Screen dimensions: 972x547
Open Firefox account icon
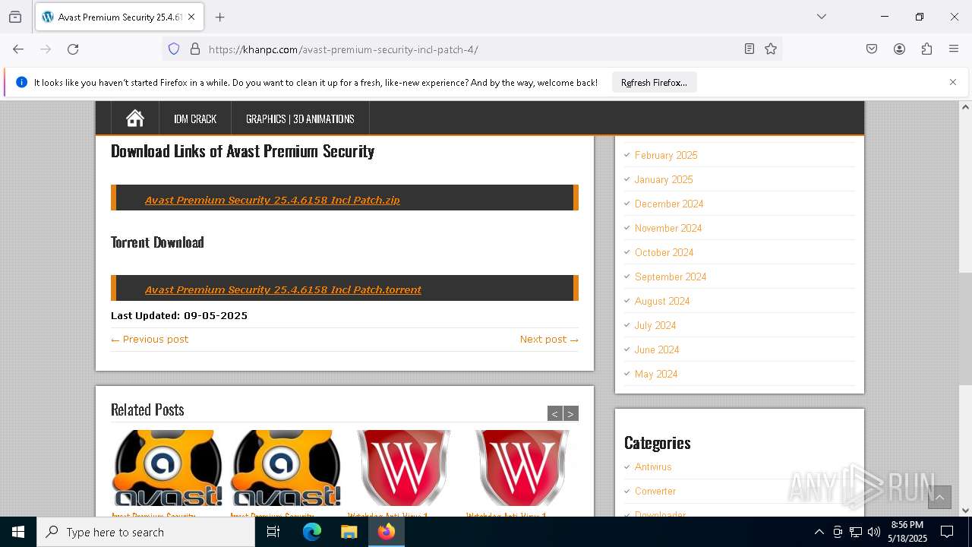pyautogui.click(x=899, y=49)
